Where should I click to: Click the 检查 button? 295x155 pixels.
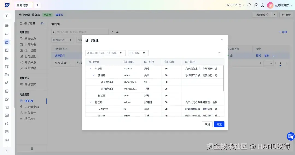[x=286, y=15]
